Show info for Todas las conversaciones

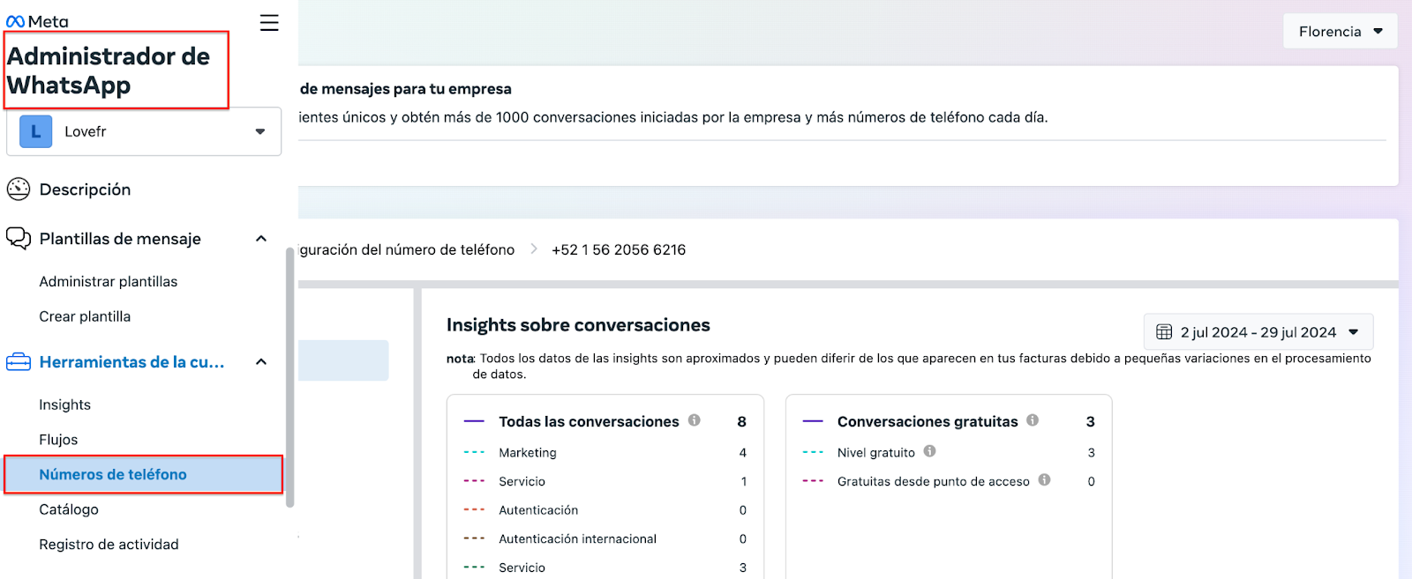point(695,420)
